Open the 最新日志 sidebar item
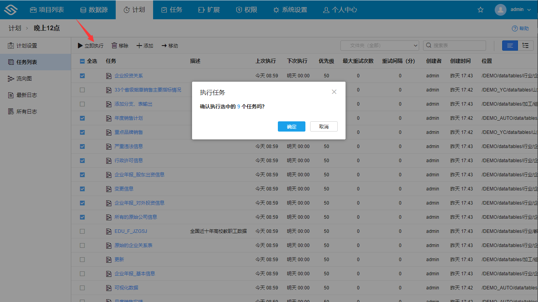This screenshot has width=538, height=302. pos(22,94)
